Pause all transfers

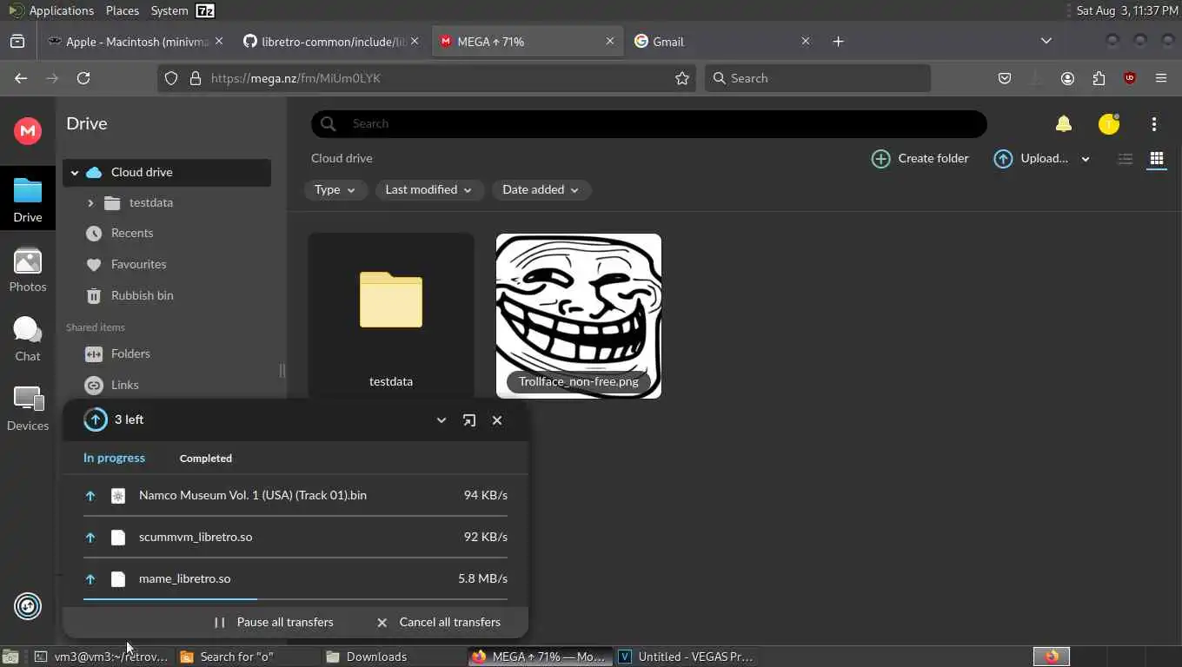pyautogui.click(x=274, y=623)
